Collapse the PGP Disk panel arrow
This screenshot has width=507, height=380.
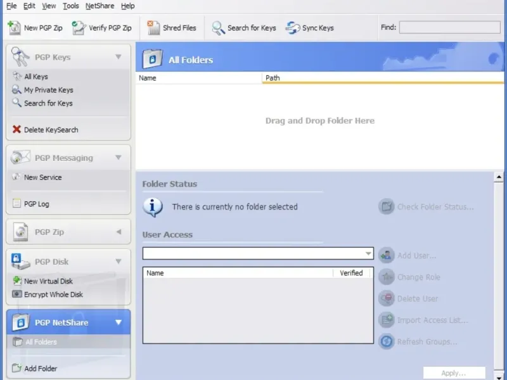click(x=119, y=261)
